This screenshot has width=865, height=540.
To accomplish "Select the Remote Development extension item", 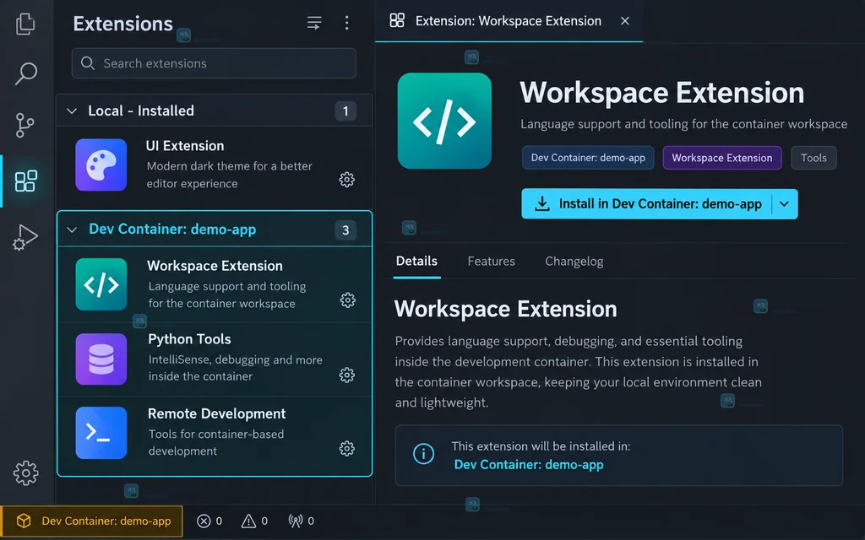I will pos(215,433).
